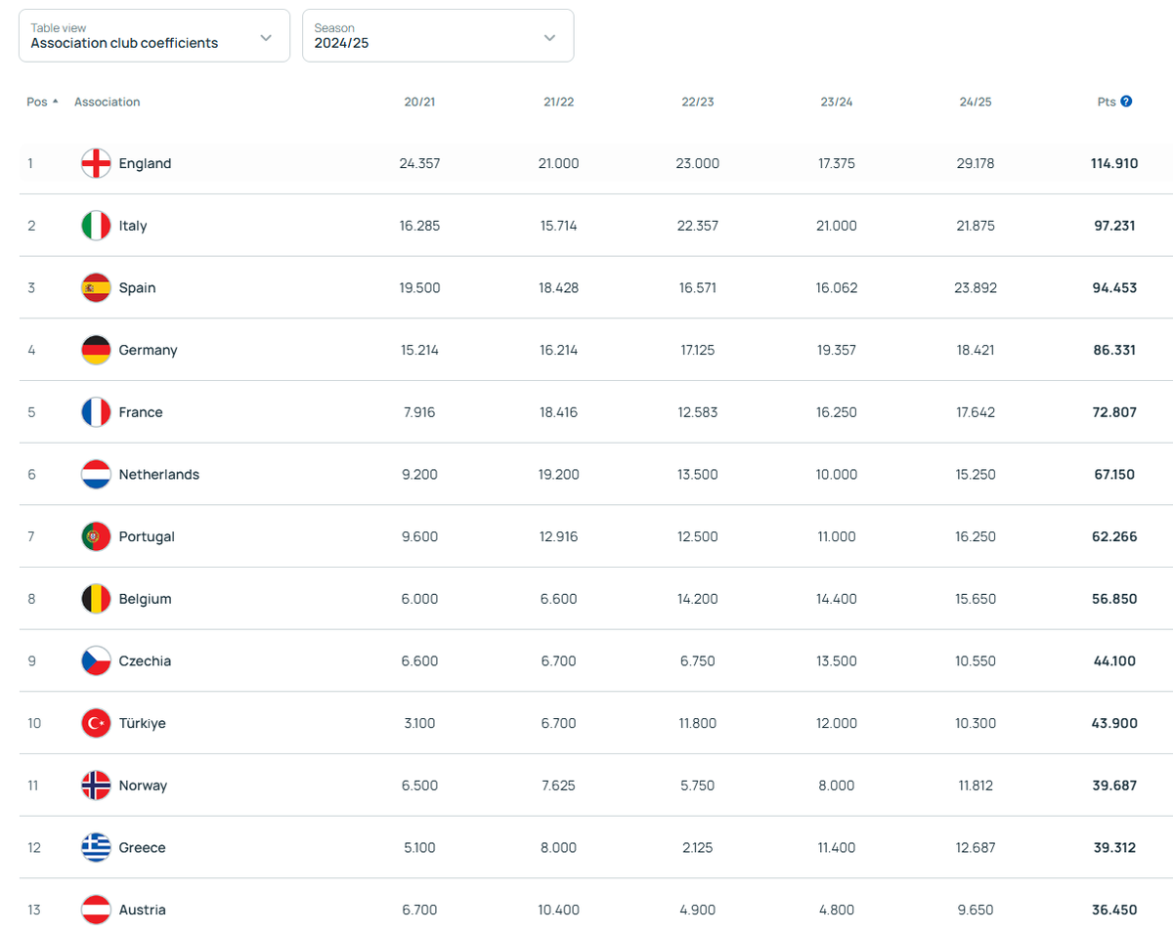
Task: Open the Table view dropdown
Action: [x=154, y=36]
